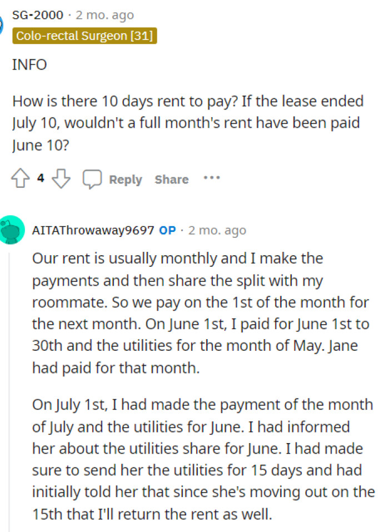Click the Colo-rectal Surgeon [31] flair badge
The image size is (389, 532).
coord(84,36)
